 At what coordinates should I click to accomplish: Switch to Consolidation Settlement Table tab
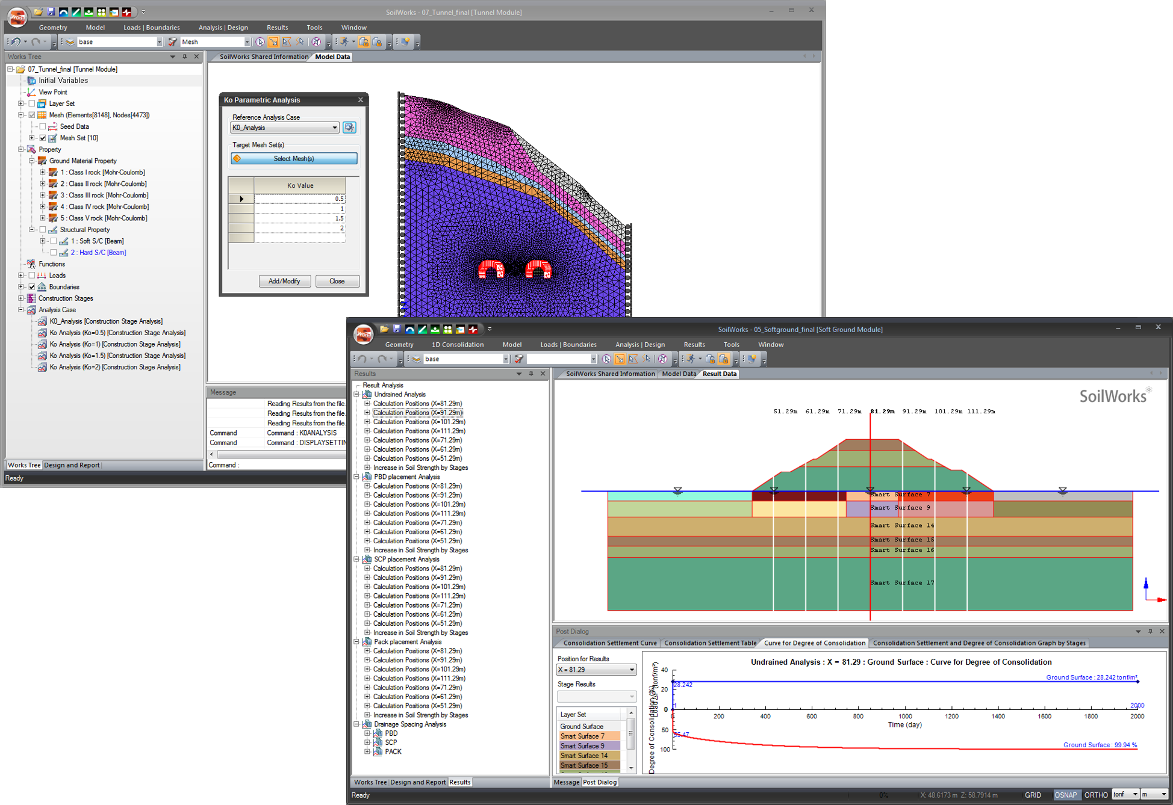pos(710,643)
